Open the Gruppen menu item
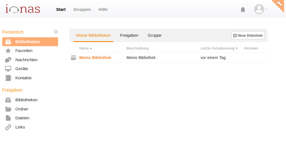Screen dimensions: 286x158 tap(82, 9)
